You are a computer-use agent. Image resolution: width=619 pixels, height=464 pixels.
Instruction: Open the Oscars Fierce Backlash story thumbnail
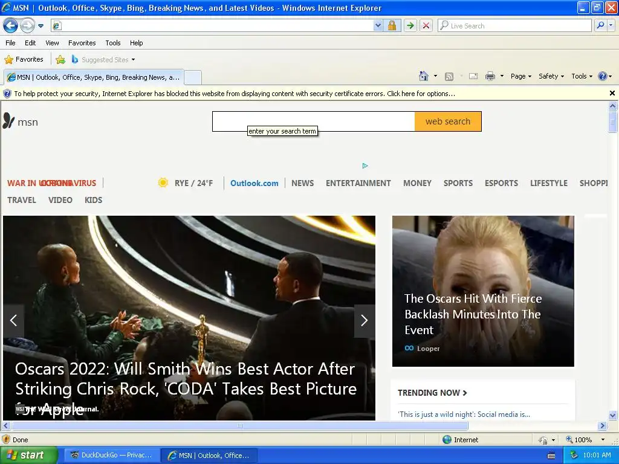[483, 291]
